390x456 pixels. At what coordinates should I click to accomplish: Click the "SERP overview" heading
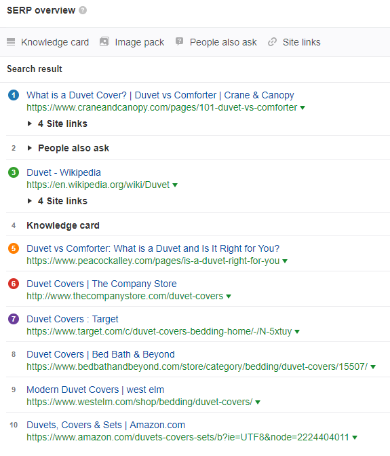coord(41,10)
